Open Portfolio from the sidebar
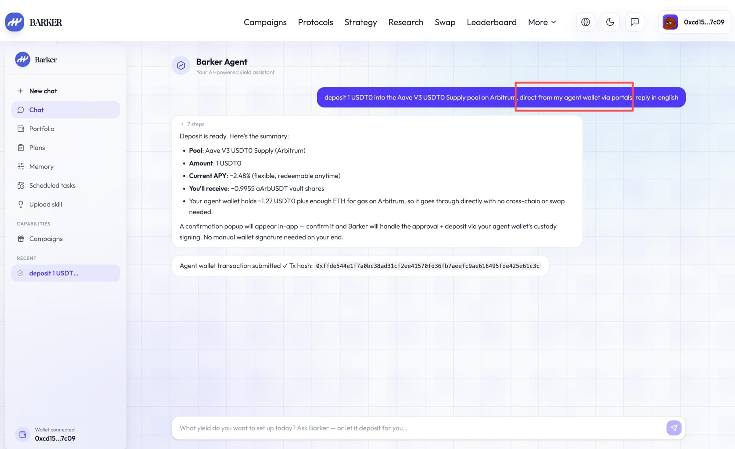Screen dimensions: 735x449 coord(65,129)
